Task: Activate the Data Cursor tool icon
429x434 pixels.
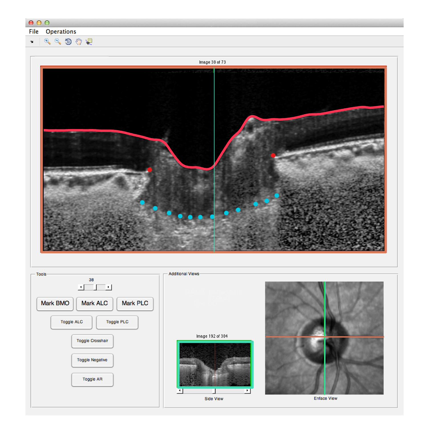Action: (x=89, y=42)
